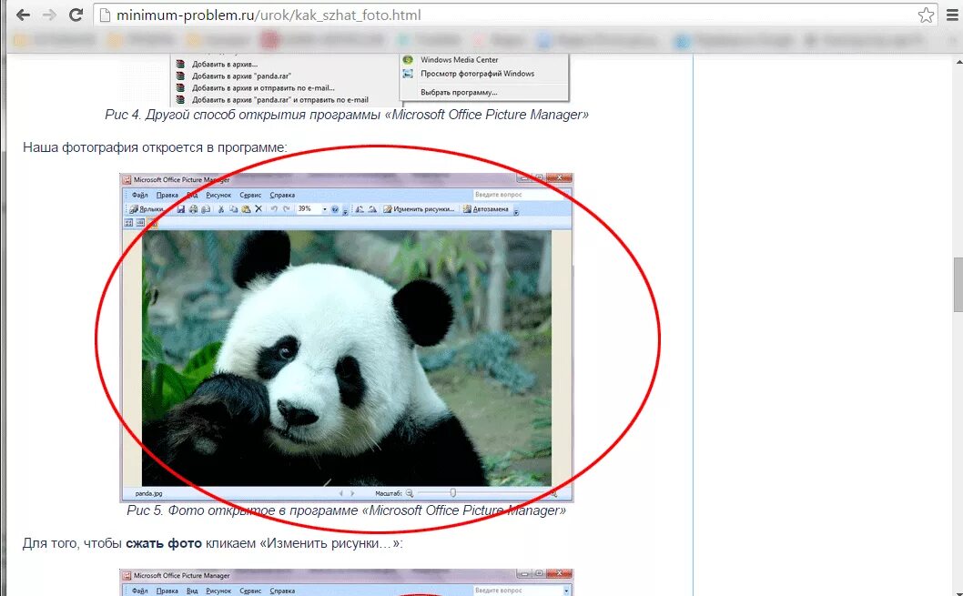Click 'Файл' menu in Рис 5 screenshot
The image size is (963, 596).
[140, 196]
